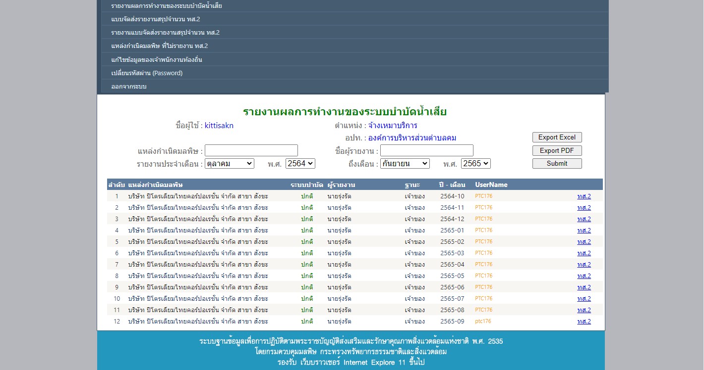Focus the ชื่อผู้รายงาน input field
Screen dimensions: 704x370
pyautogui.click(x=427, y=150)
